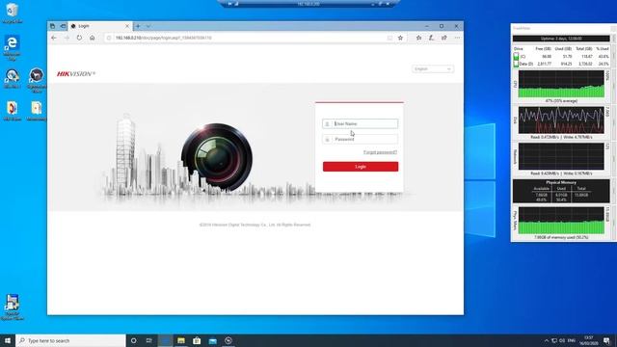Open a new browser tab
The height and width of the screenshot is (347, 617).
tap(138, 26)
